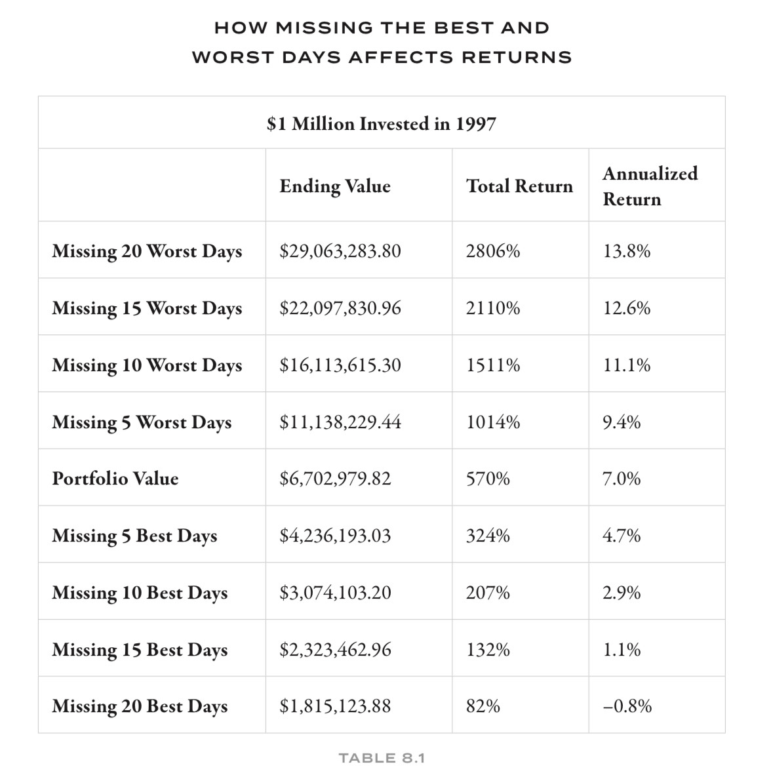Screen dimensions: 773x777
Task: Click the 'Missing 20 Worst Days' row label
Action: tap(147, 251)
